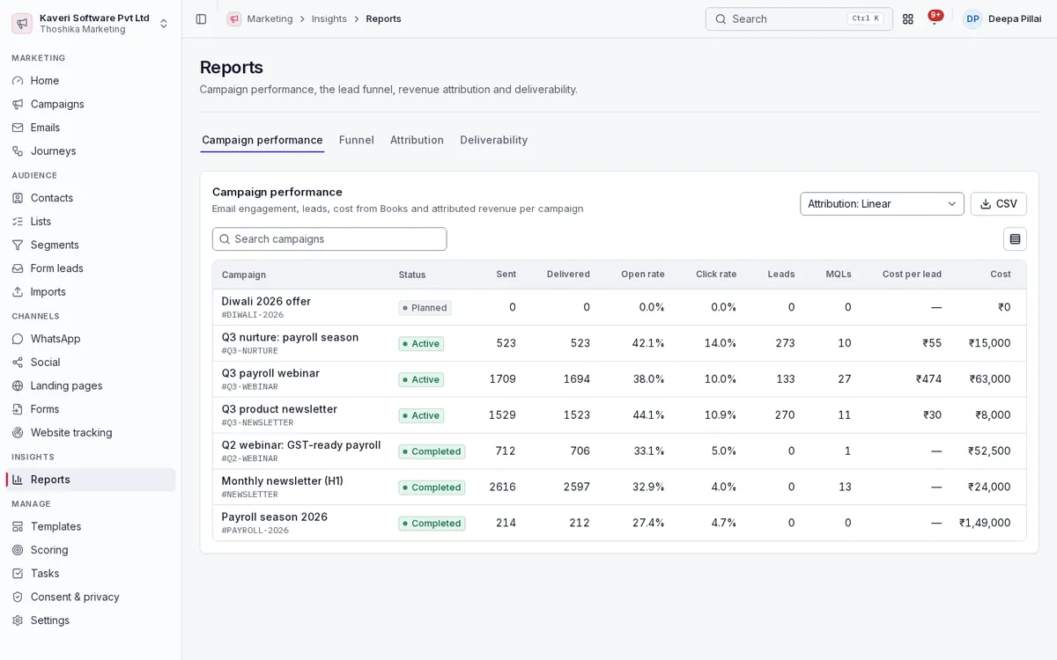Toggle table column view options icon
Viewport: 1057px width, 660px height.
(x=1015, y=239)
